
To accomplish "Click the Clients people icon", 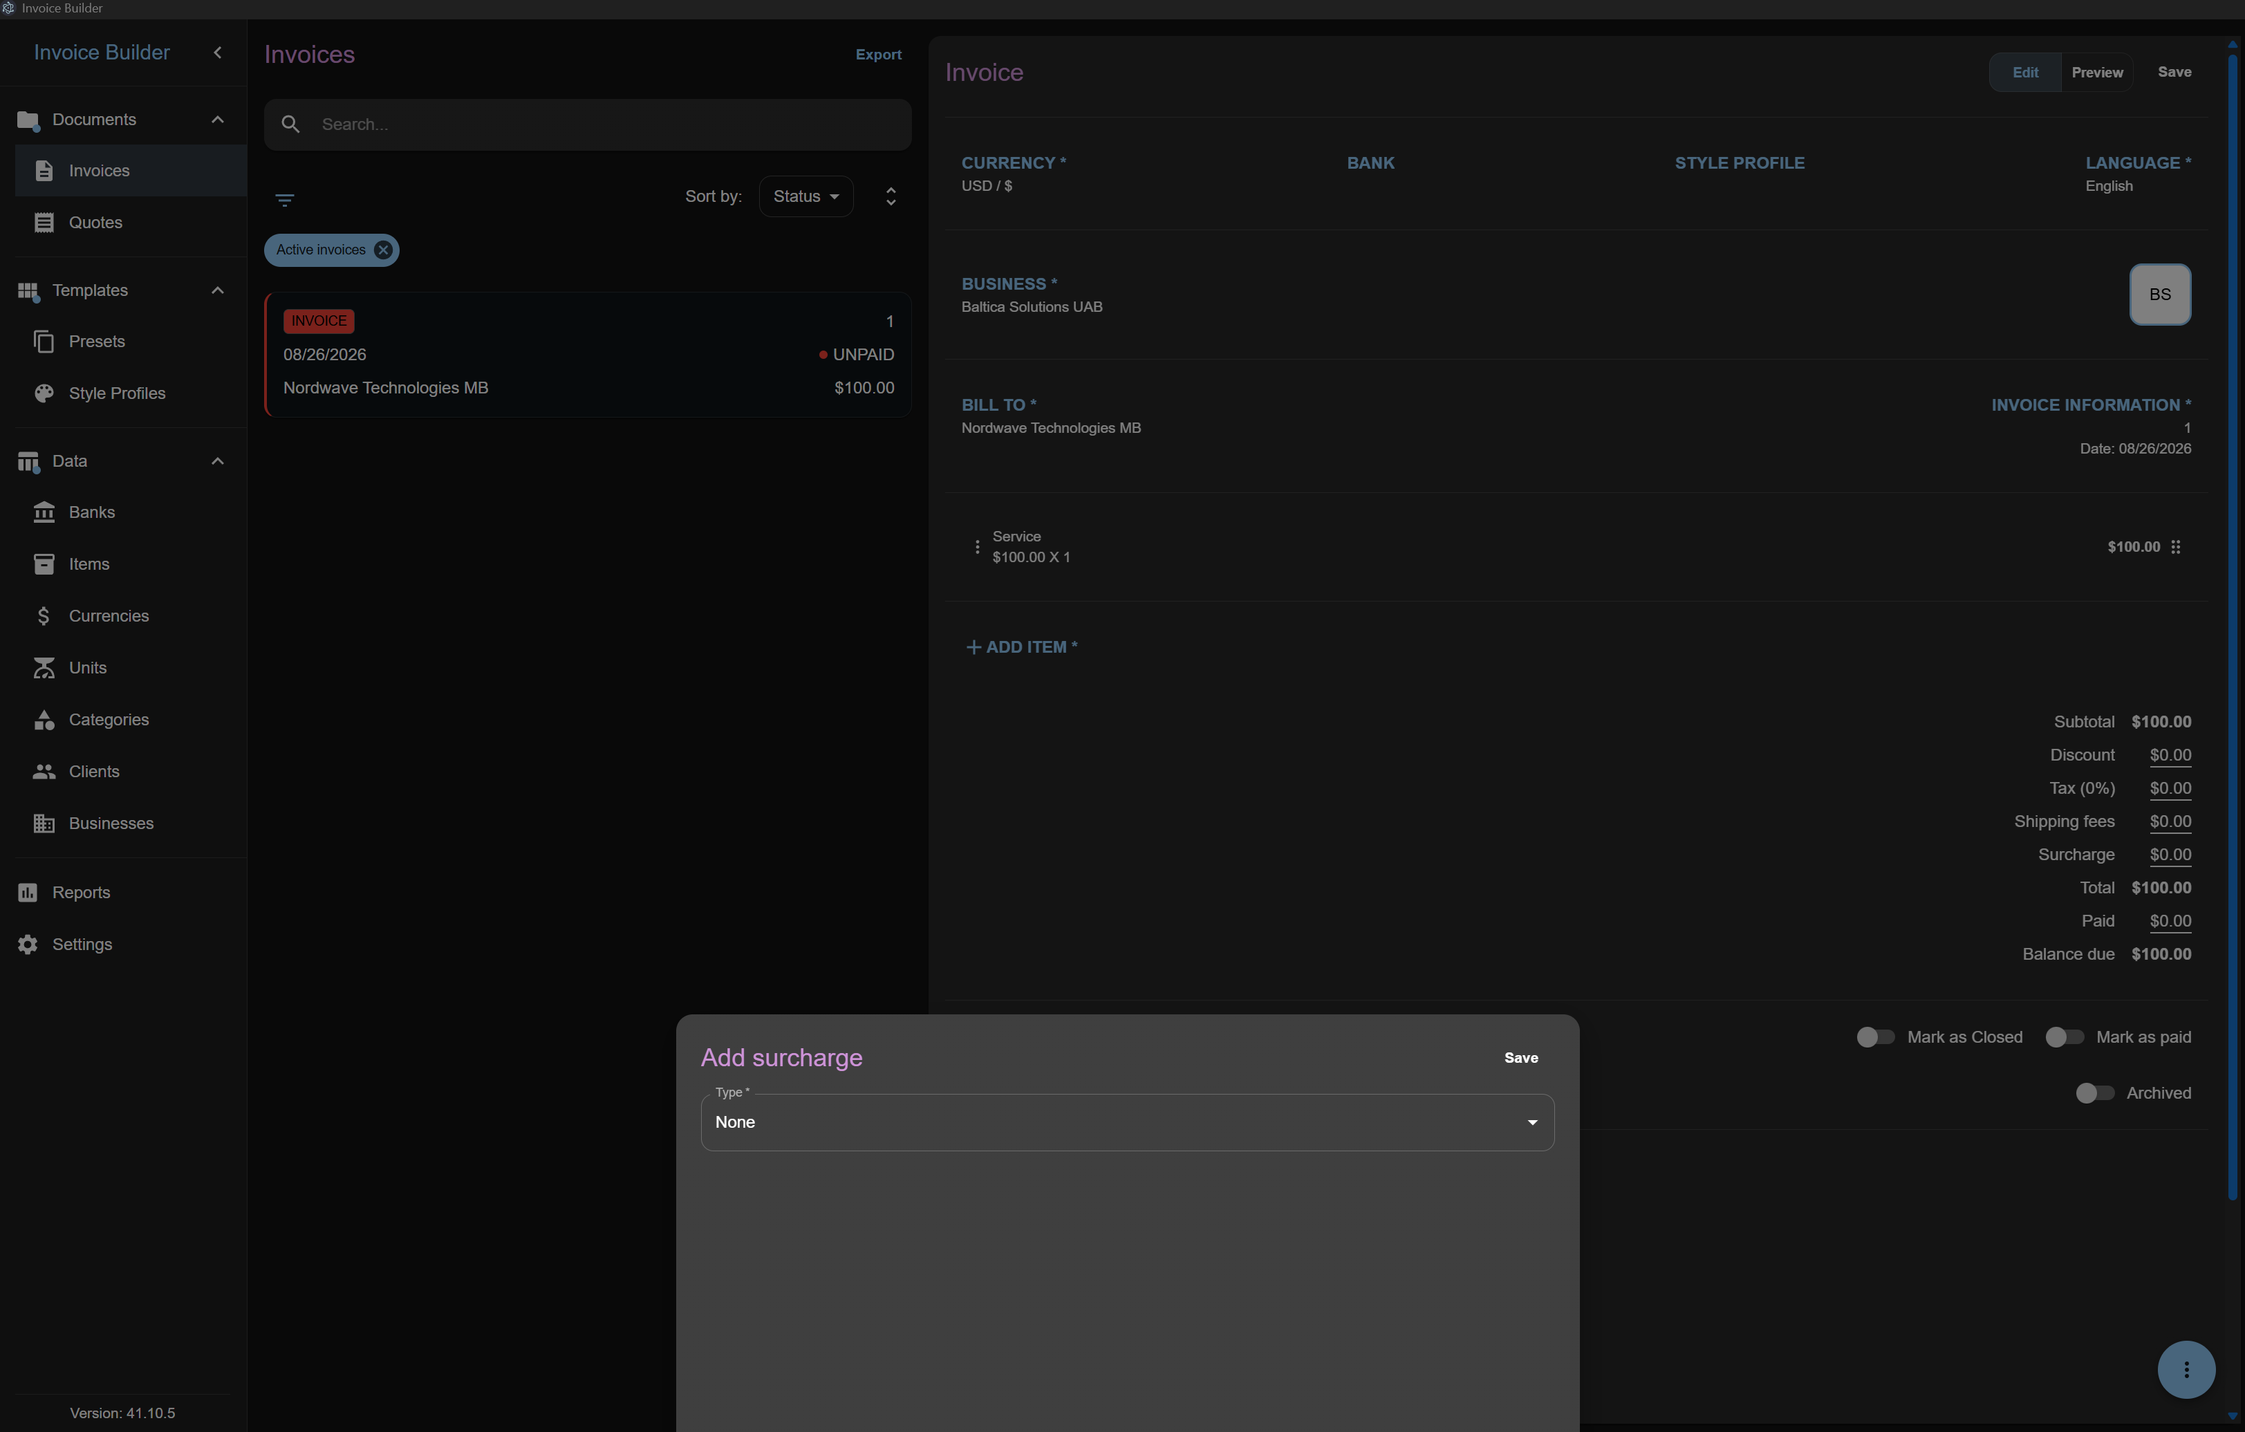I will tap(44, 771).
